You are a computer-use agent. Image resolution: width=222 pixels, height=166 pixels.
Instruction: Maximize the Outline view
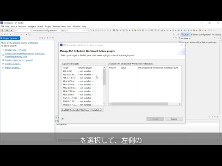(217, 38)
